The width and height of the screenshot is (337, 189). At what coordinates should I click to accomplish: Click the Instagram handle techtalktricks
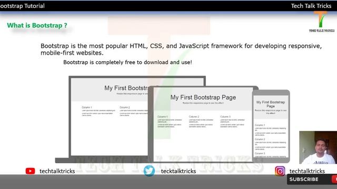(x=307, y=171)
